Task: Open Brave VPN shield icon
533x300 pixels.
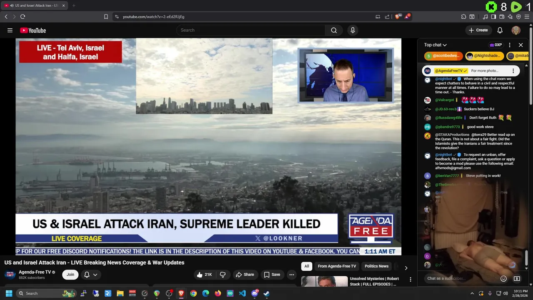Action: point(518,17)
